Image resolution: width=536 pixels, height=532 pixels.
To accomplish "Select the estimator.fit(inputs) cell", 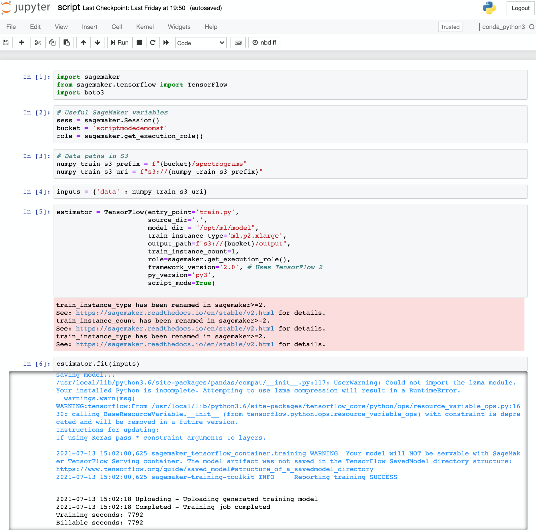I will (290, 364).
